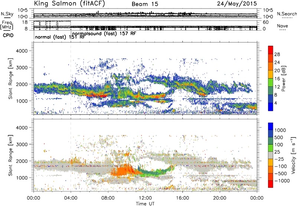This screenshot has height=206, width=297.
Task: Click the Velocity colorbar value -1000
Action: (282, 181)
